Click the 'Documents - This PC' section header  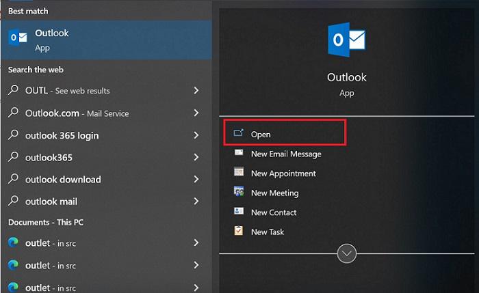point(46,222)
